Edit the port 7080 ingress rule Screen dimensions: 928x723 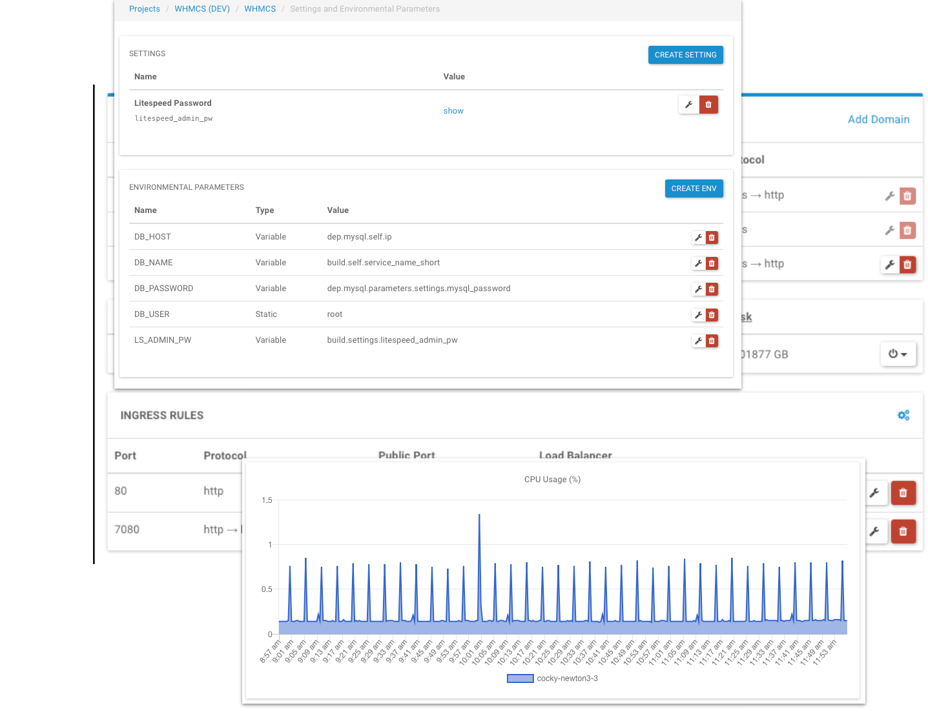click(874, 531)
